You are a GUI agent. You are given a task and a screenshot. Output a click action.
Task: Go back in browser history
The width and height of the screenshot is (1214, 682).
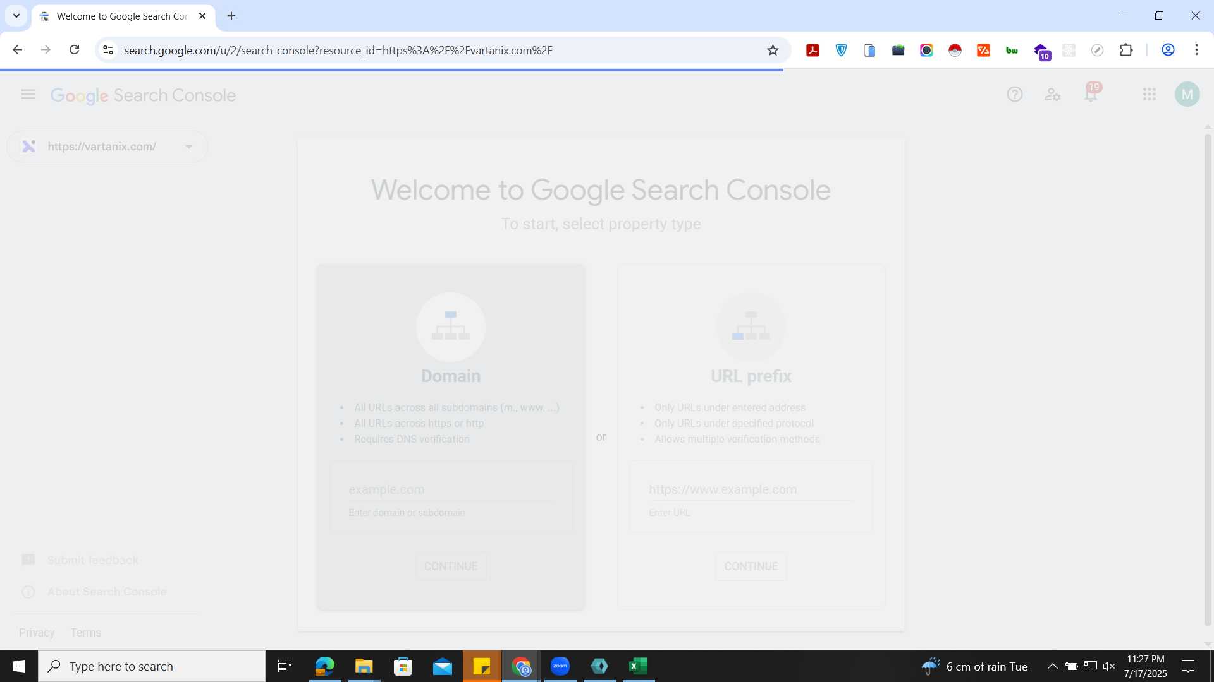point(18,50)
